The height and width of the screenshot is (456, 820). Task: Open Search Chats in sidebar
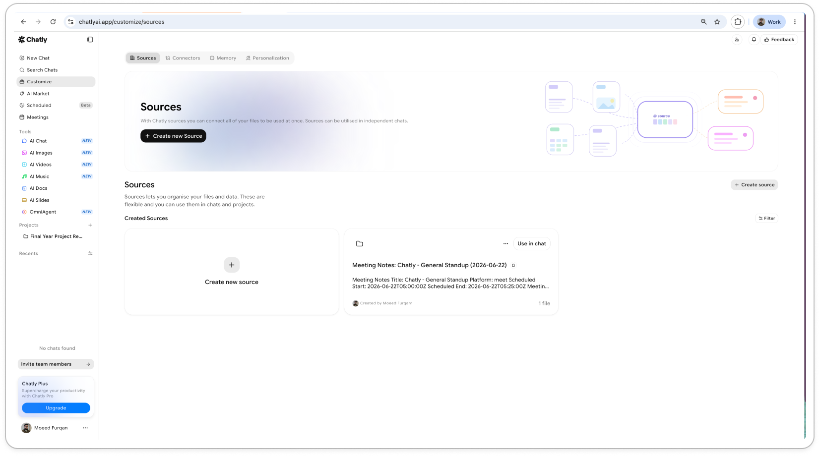pyautogui.click(x=56, y=70)
